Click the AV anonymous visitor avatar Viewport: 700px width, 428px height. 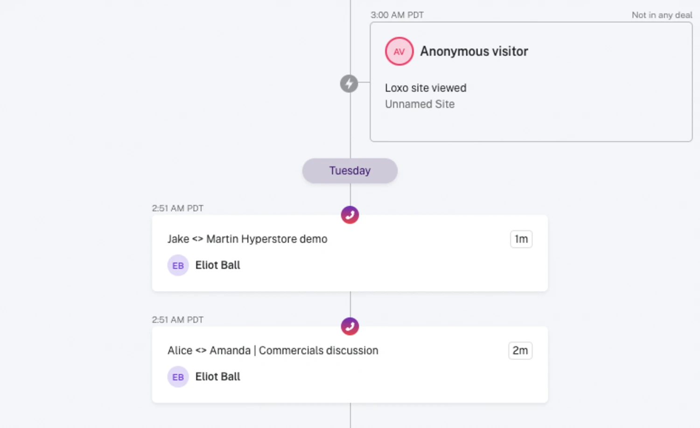[x=399, y=51]
